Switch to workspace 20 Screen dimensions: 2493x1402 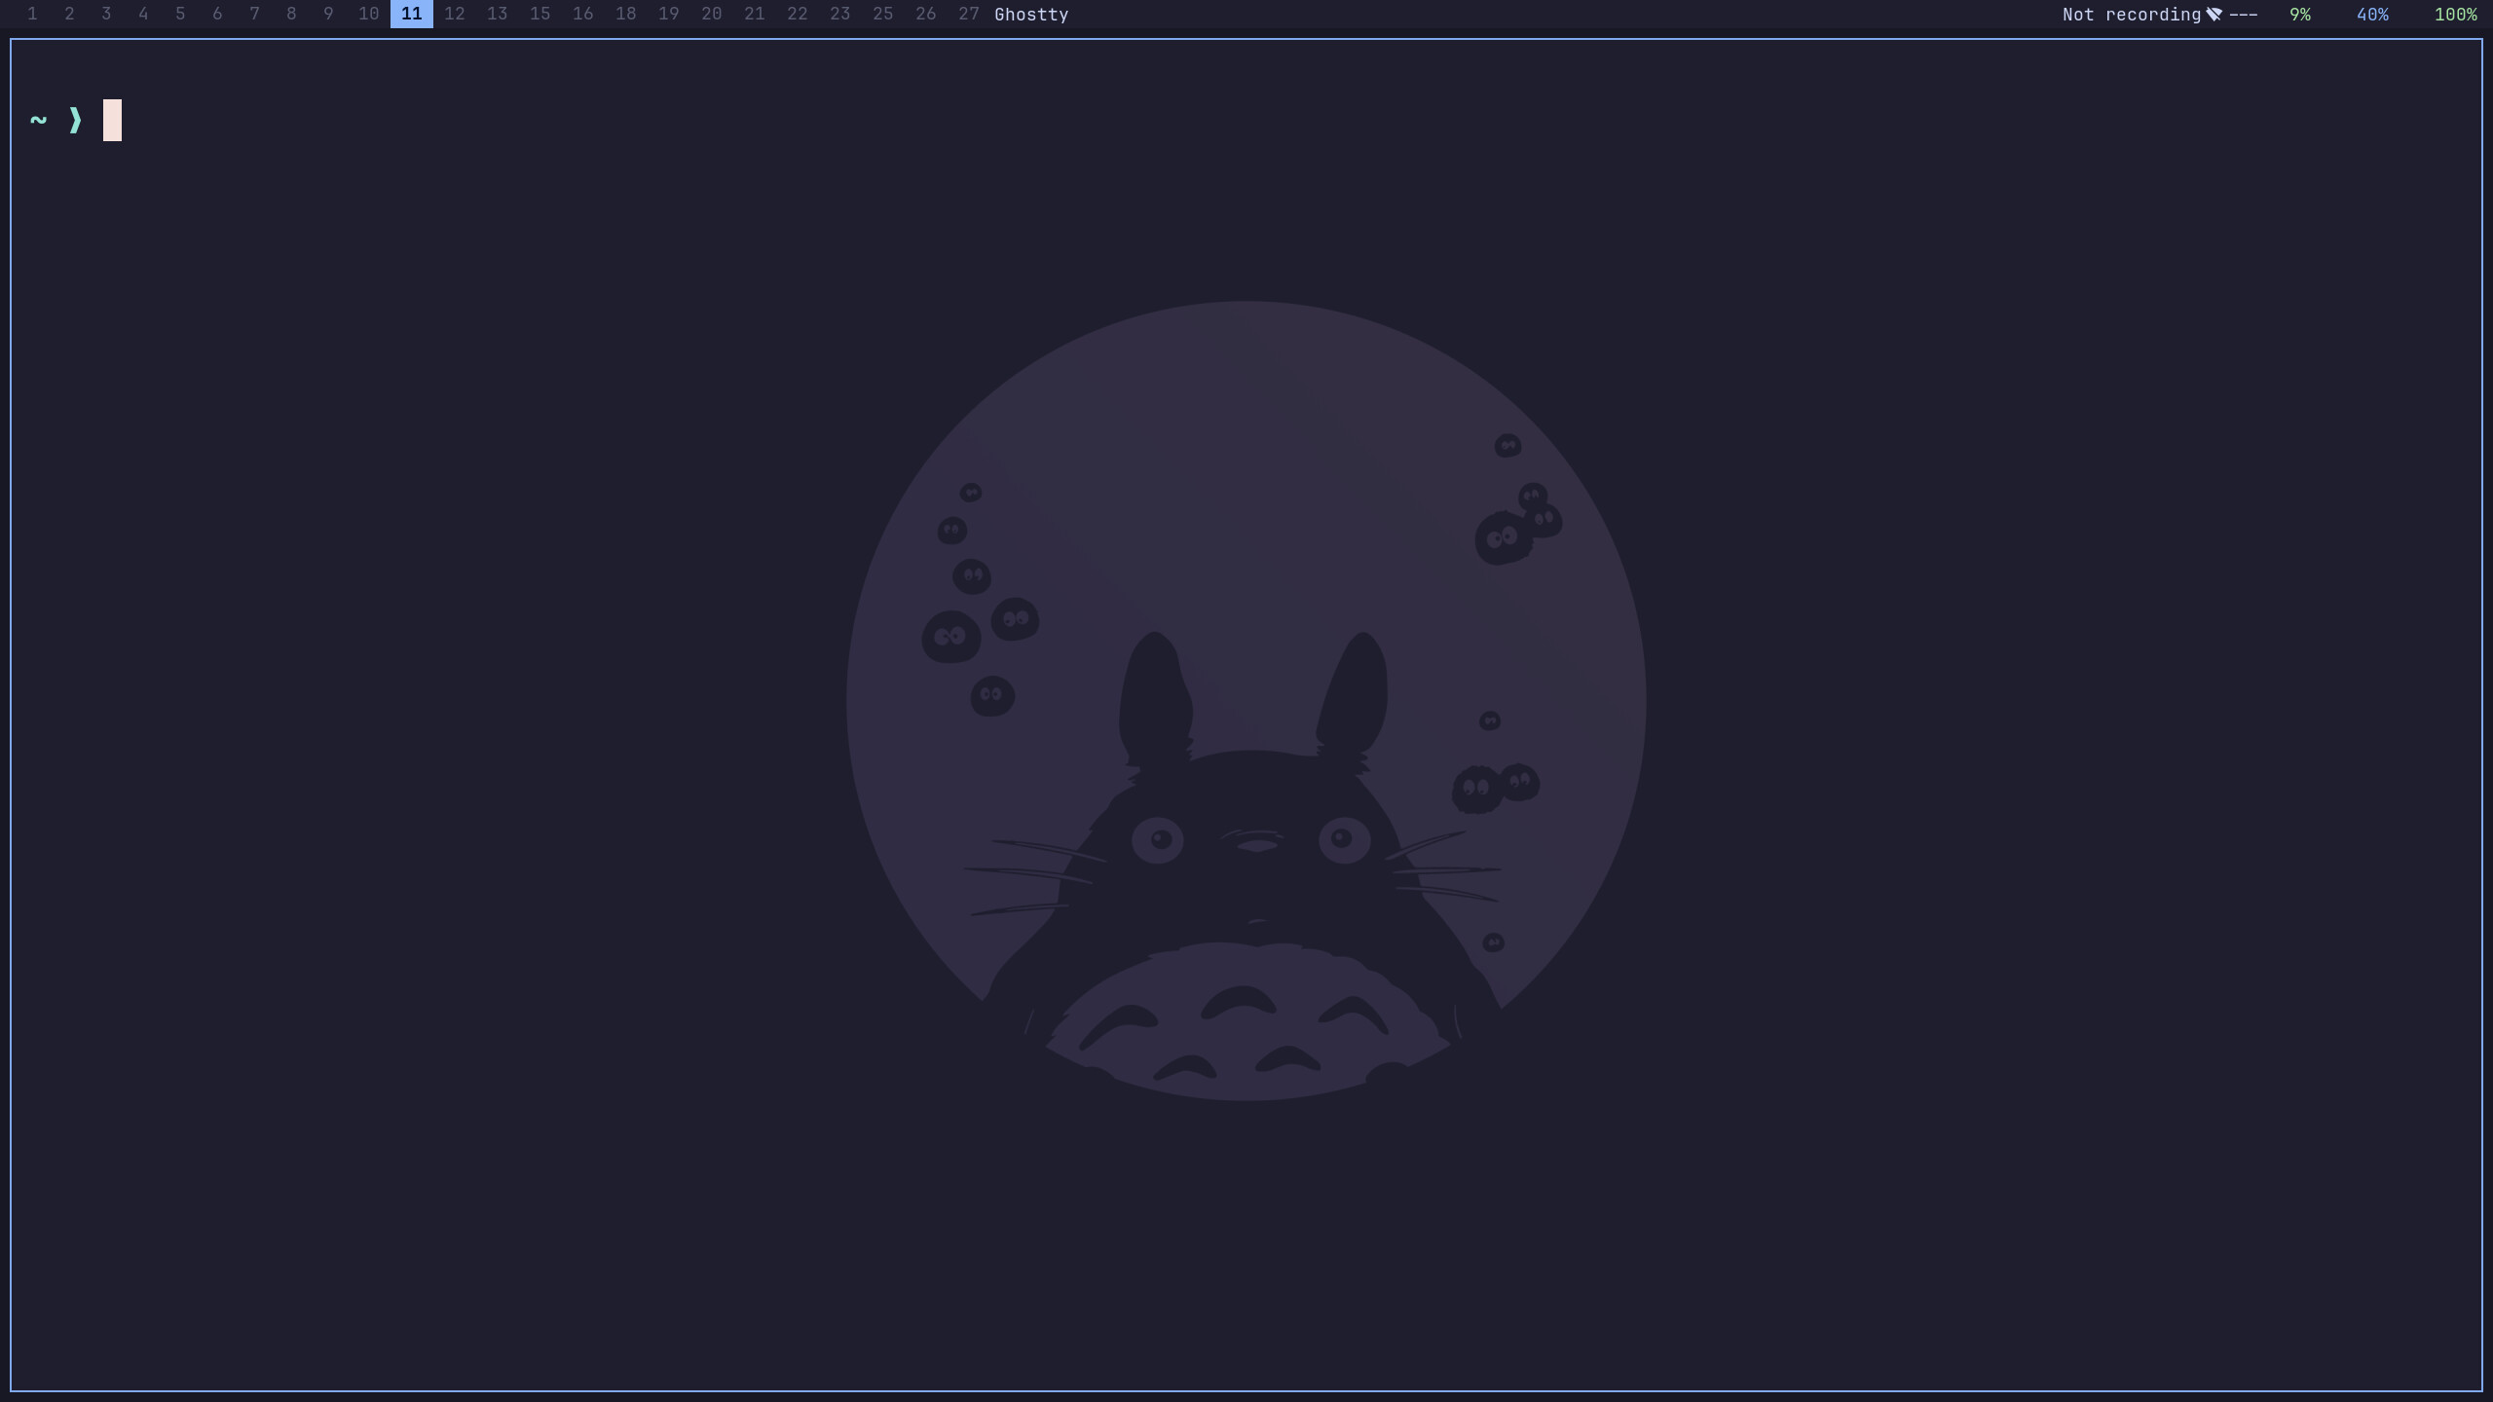click(712, 14)
